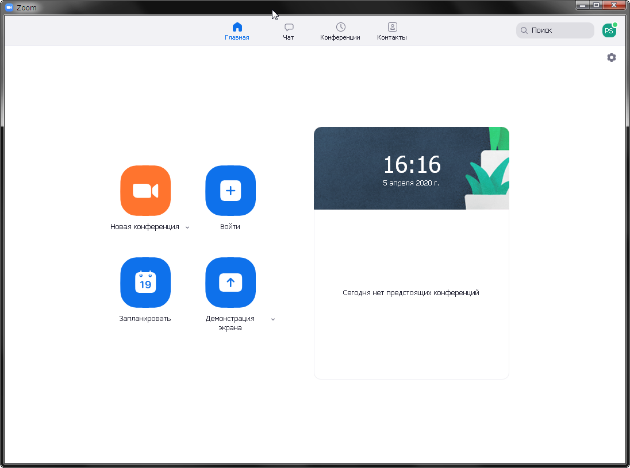Focus the Поиск search field

555,30
